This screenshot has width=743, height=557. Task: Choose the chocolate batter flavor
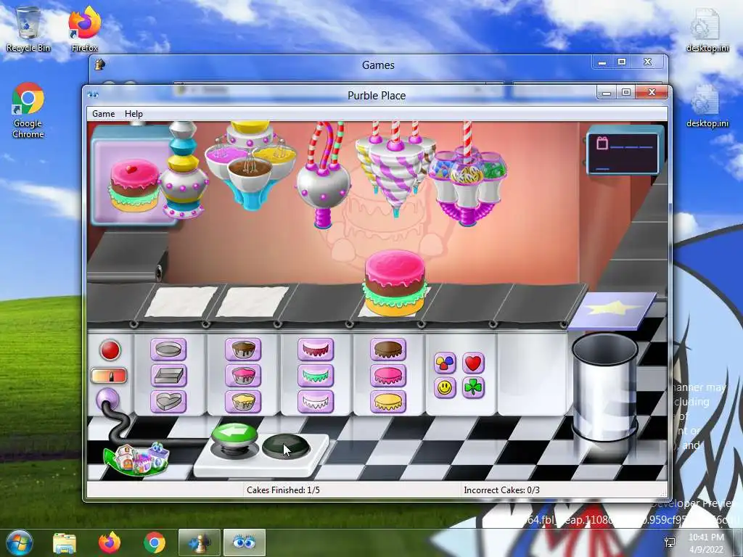(x=243, y=350)
